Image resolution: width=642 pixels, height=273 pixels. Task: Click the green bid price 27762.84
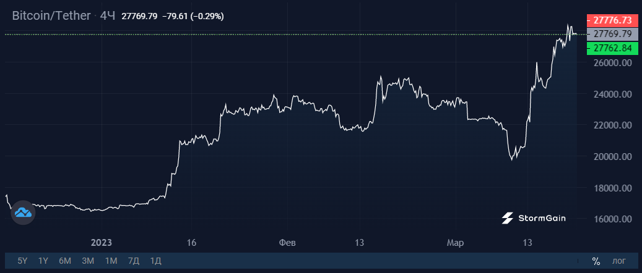(x=612, y=48)
